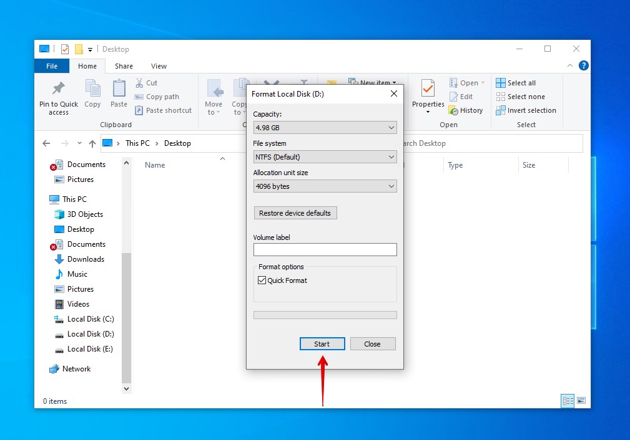Toggle the Quick Format checkbox

[262, 280]
